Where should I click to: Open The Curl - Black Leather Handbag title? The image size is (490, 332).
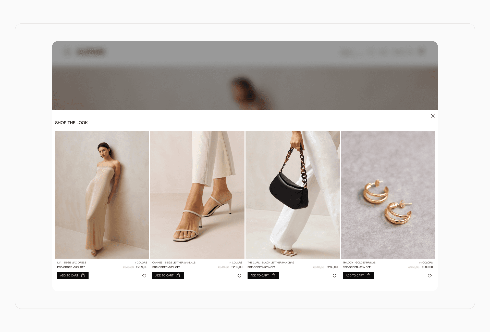[271, 262]
